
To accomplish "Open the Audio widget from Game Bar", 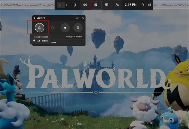I will (x=85, y=5).
